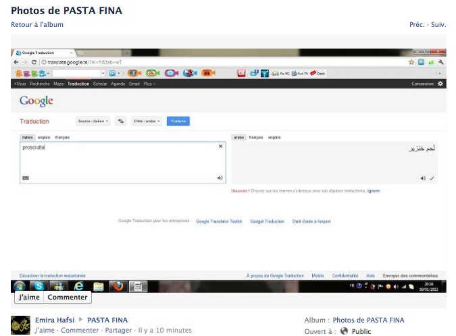Click the Windows Start orb
The height and width of the screenshot is (336, 456).
click(20, 286)
